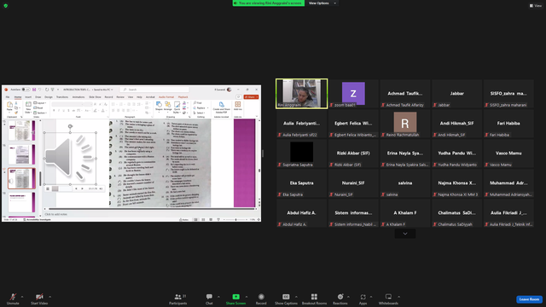Open the Home ribbon tab
Screen dimensions: 546x307
click(18, 97)
